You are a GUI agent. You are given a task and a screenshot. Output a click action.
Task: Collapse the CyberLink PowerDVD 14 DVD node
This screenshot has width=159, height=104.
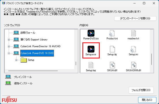tap(9, 53)
